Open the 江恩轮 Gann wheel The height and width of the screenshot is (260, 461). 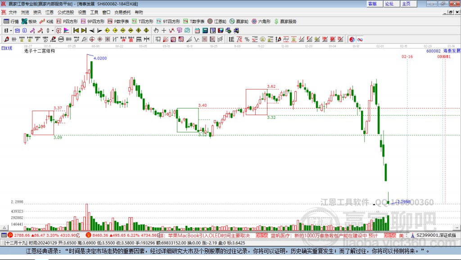pos(217,22)
